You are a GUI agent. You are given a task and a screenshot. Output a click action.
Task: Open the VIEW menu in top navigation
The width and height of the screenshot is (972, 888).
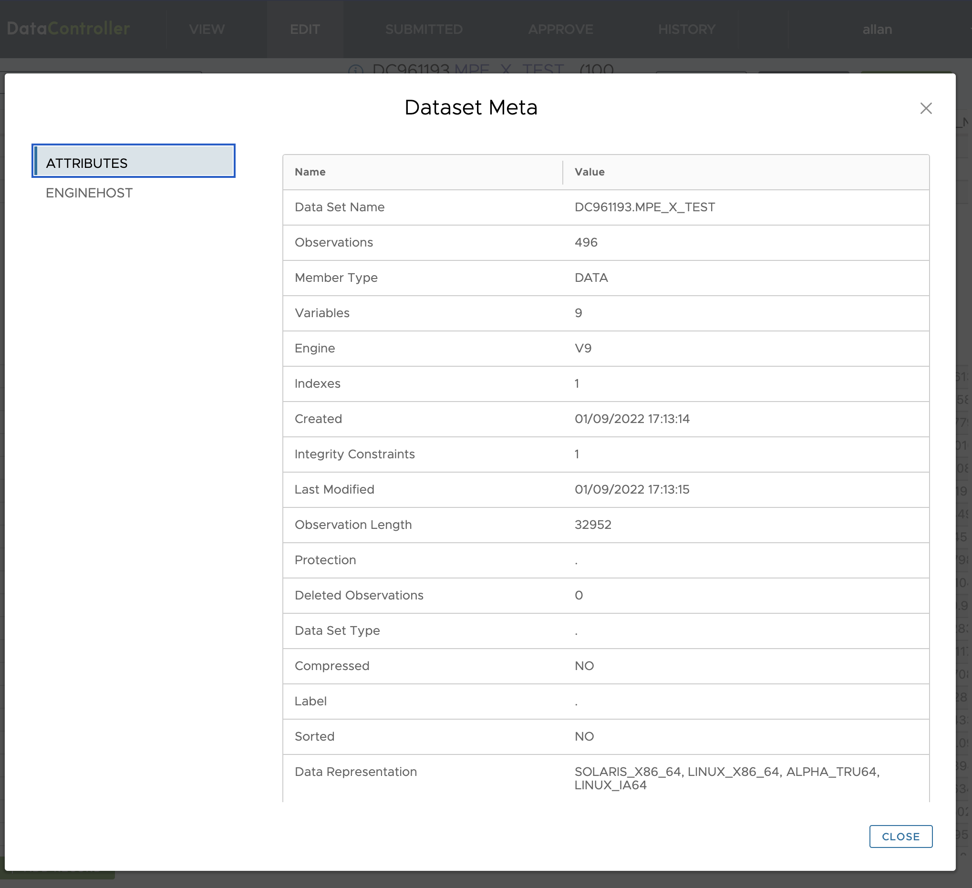207,30
